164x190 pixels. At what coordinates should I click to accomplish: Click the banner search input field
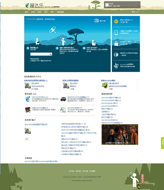[40, 54]
